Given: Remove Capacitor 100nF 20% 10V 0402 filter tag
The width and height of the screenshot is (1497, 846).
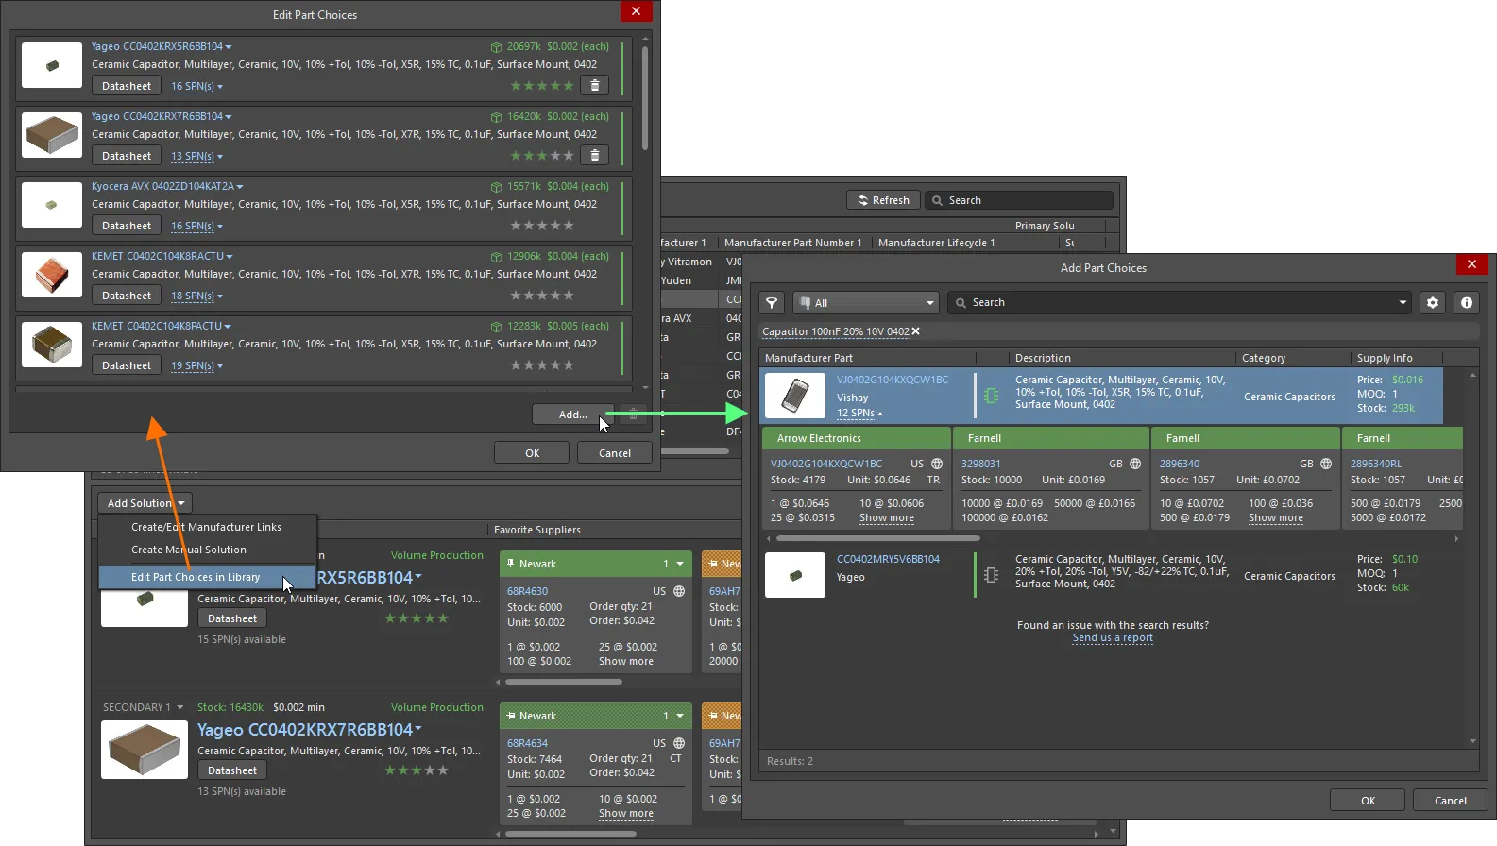Looking at the screenshot, I should (x=915, y=331).
